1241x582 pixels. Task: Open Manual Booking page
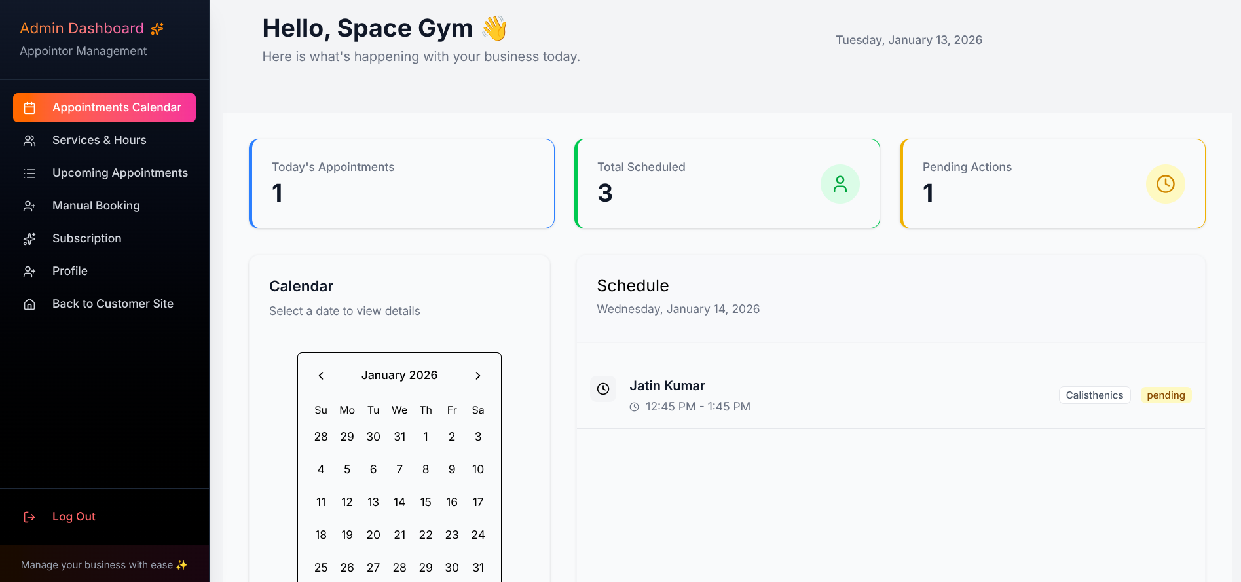tap(104, 206)
